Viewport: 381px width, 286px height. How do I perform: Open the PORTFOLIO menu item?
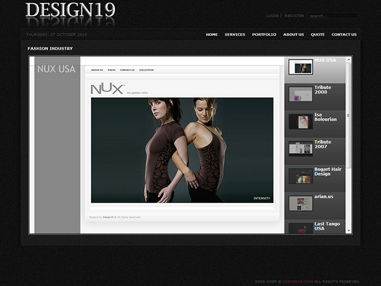[x=264, y=35]
